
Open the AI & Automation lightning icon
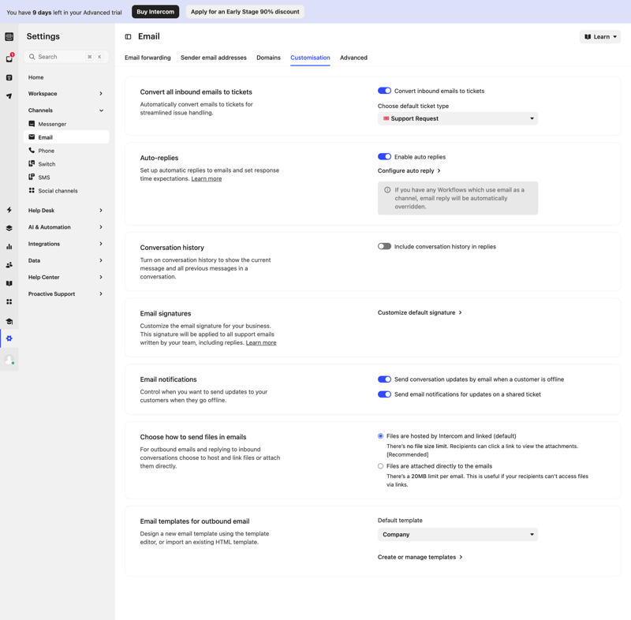point(9,208)
